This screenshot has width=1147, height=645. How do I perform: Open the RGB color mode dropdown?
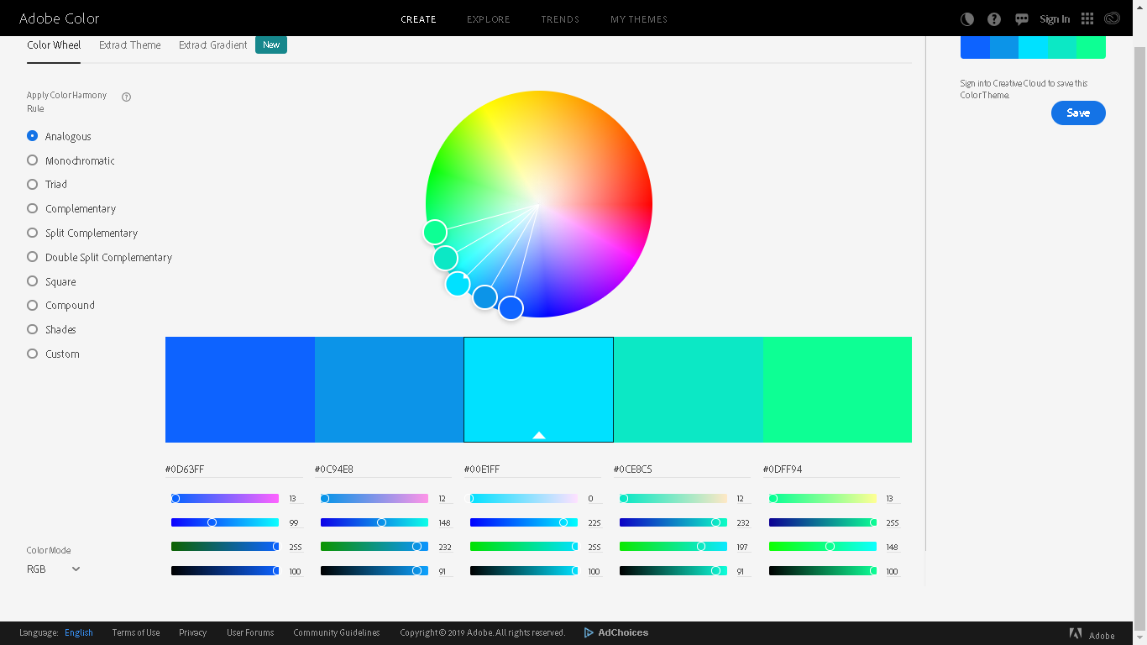[54, 569]
